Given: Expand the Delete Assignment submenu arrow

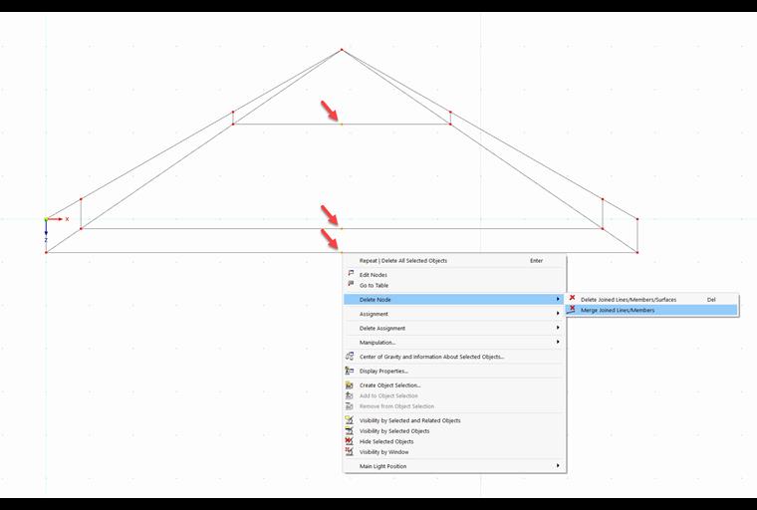Looking at the screenshot, I should [x=558, y=328].
